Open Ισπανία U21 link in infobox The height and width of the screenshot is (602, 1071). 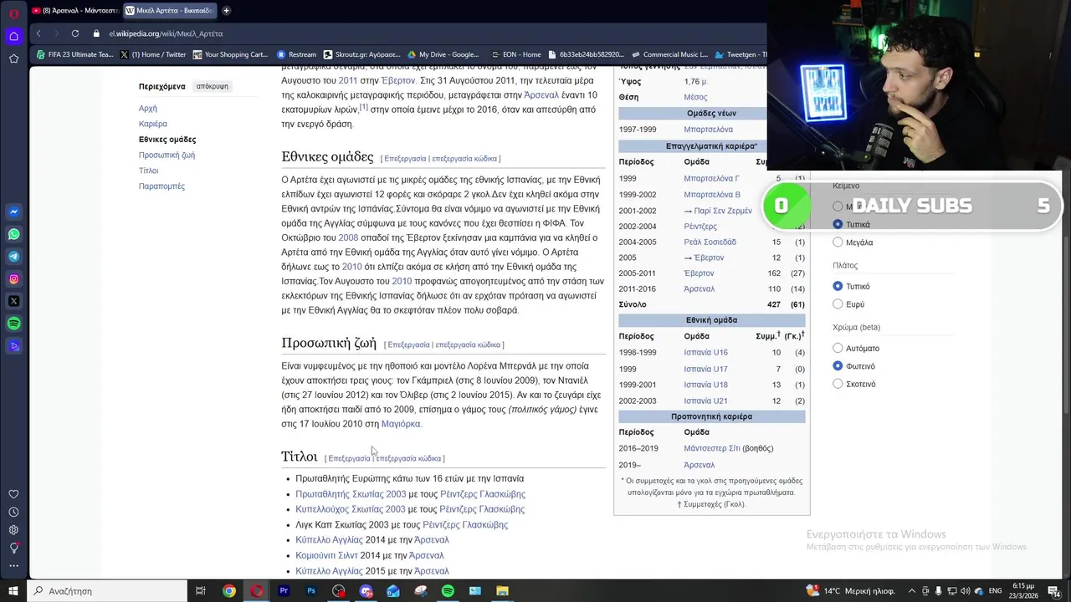705,400
